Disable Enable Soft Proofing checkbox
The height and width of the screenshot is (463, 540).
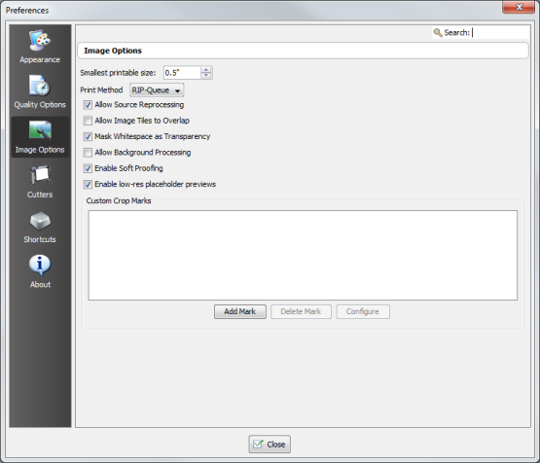click(88, 168)
